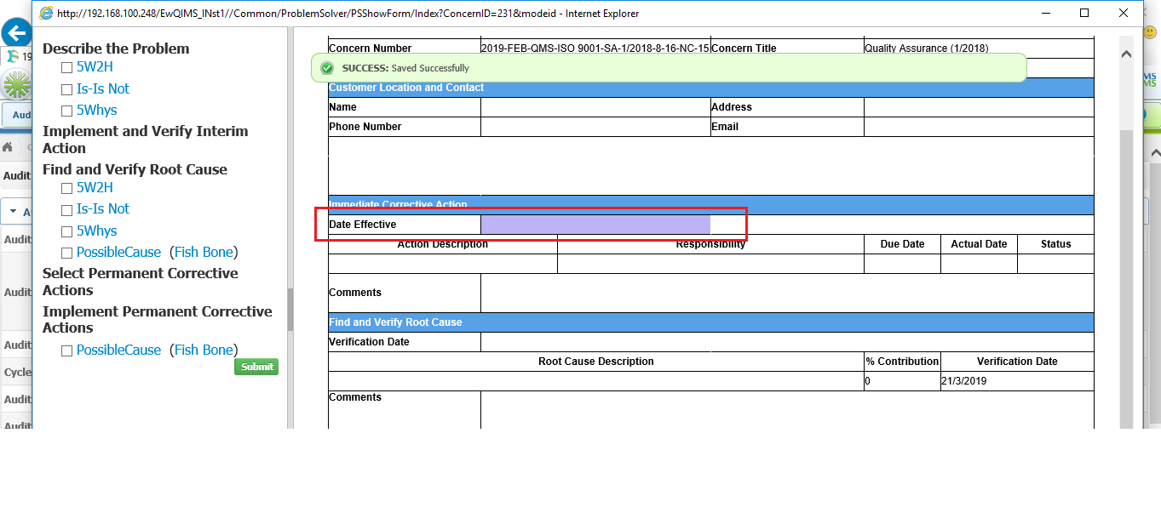Enable the 5Whys checkbox under Find and Verify Root Cause
This screenshot has width=1161, height=530.
point(67,231)
